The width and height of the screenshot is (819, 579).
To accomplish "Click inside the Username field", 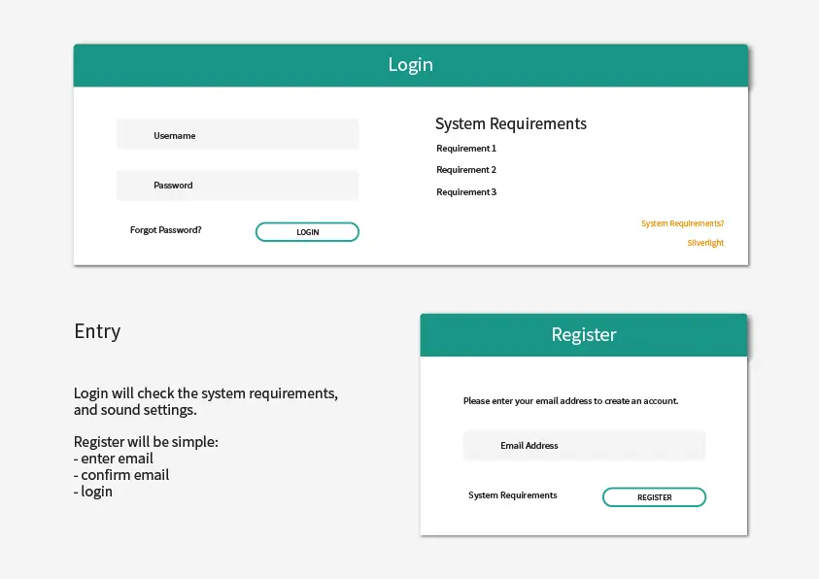I will pyautogui.click(x=237, y=133).
